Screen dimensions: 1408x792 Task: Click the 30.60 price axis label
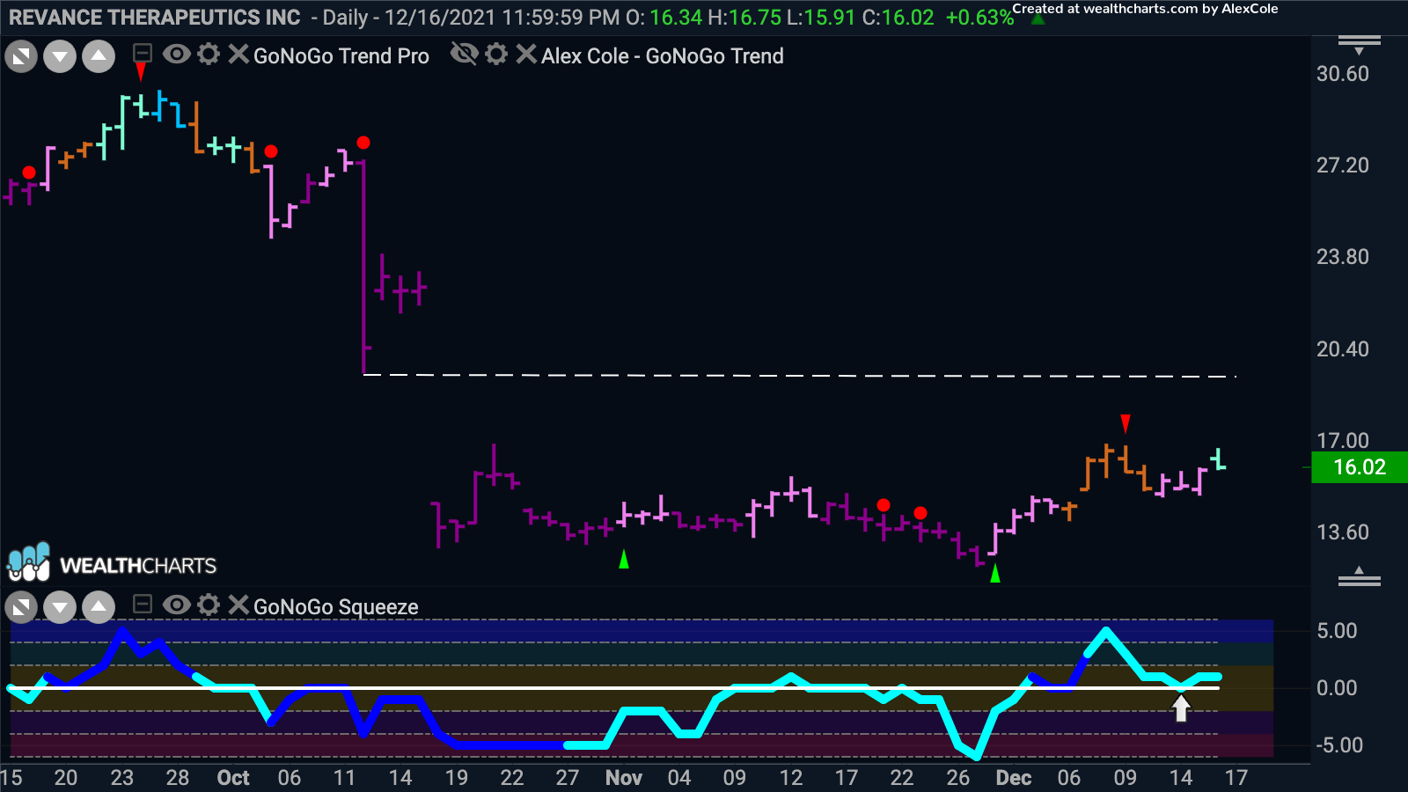pos(1343,74)
